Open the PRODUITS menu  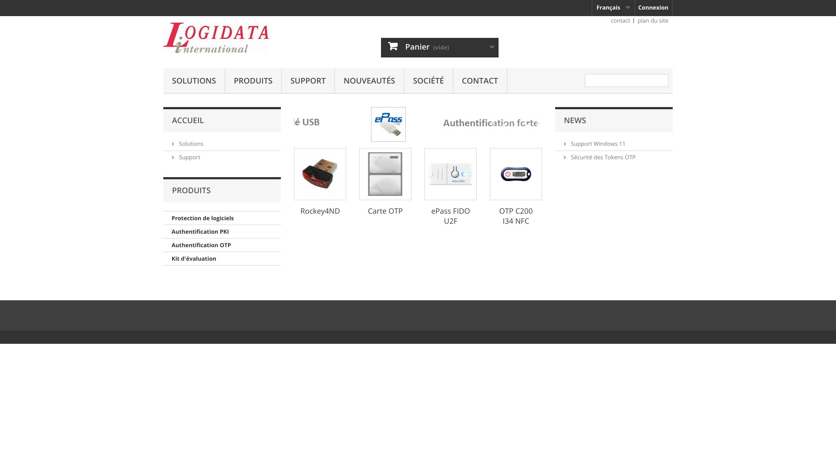253,81
